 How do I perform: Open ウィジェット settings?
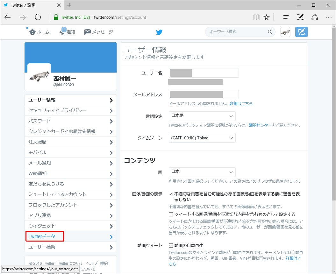[71, 226]
